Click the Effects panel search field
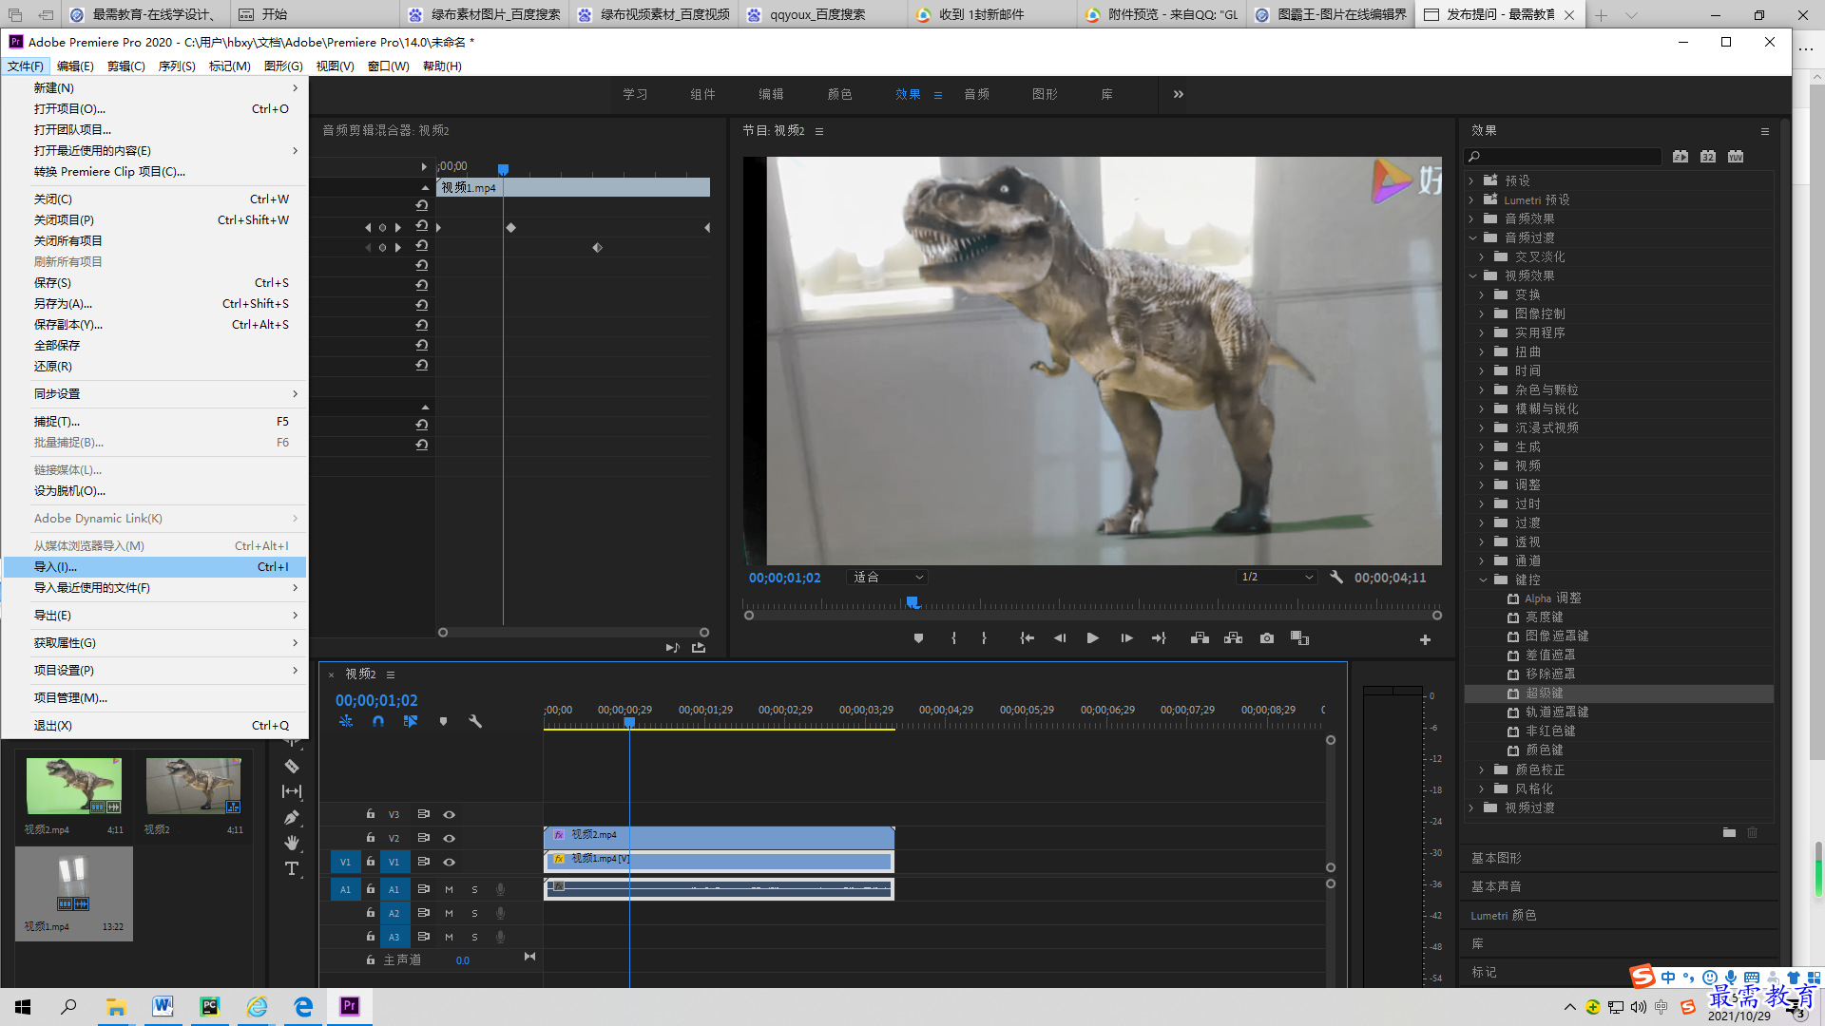Viewport: 1825px width, 1026px height. pos(1564,156)
